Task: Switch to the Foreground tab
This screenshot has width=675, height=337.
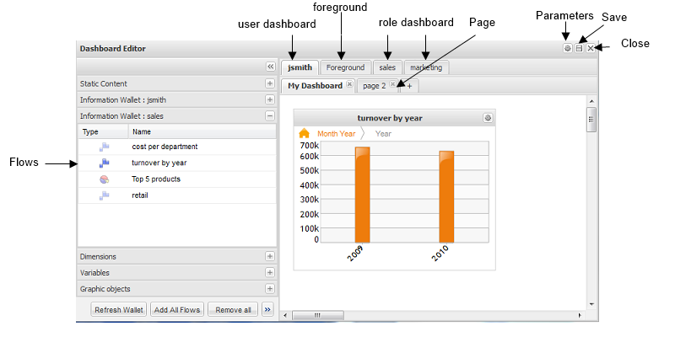Action: pos(345,67)
